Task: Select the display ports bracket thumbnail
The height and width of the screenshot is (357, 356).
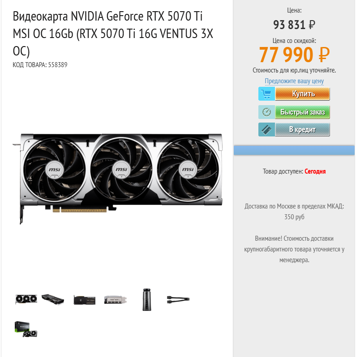Action: pyautogui.click(x=116, y=300)
